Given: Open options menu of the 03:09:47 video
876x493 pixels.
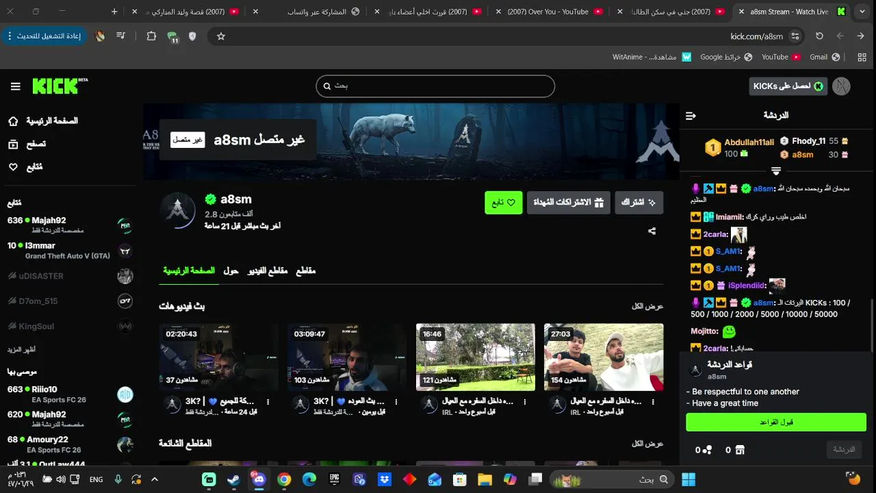Looking at the screenshot, I should (x=396, y=402).
